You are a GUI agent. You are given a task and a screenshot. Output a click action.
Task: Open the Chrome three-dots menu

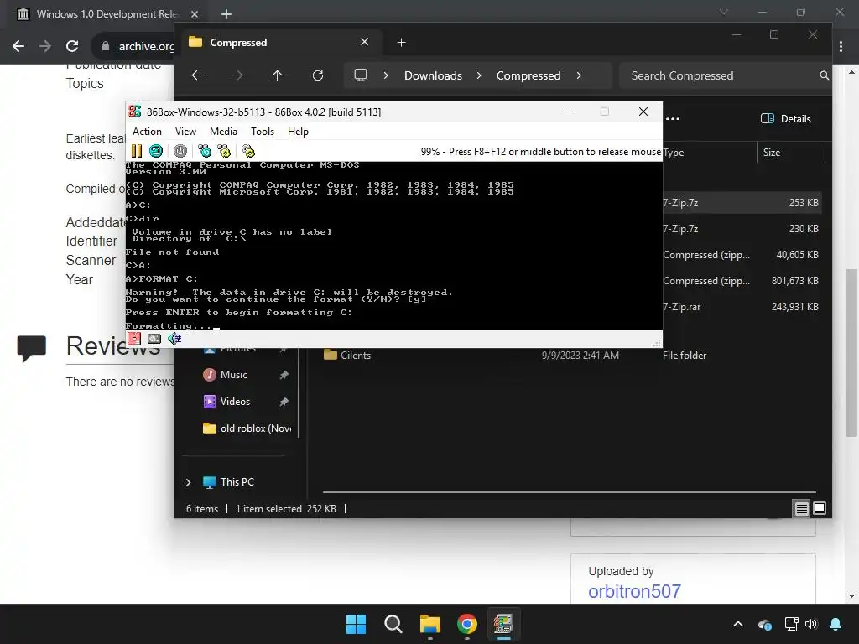[841, 47]
